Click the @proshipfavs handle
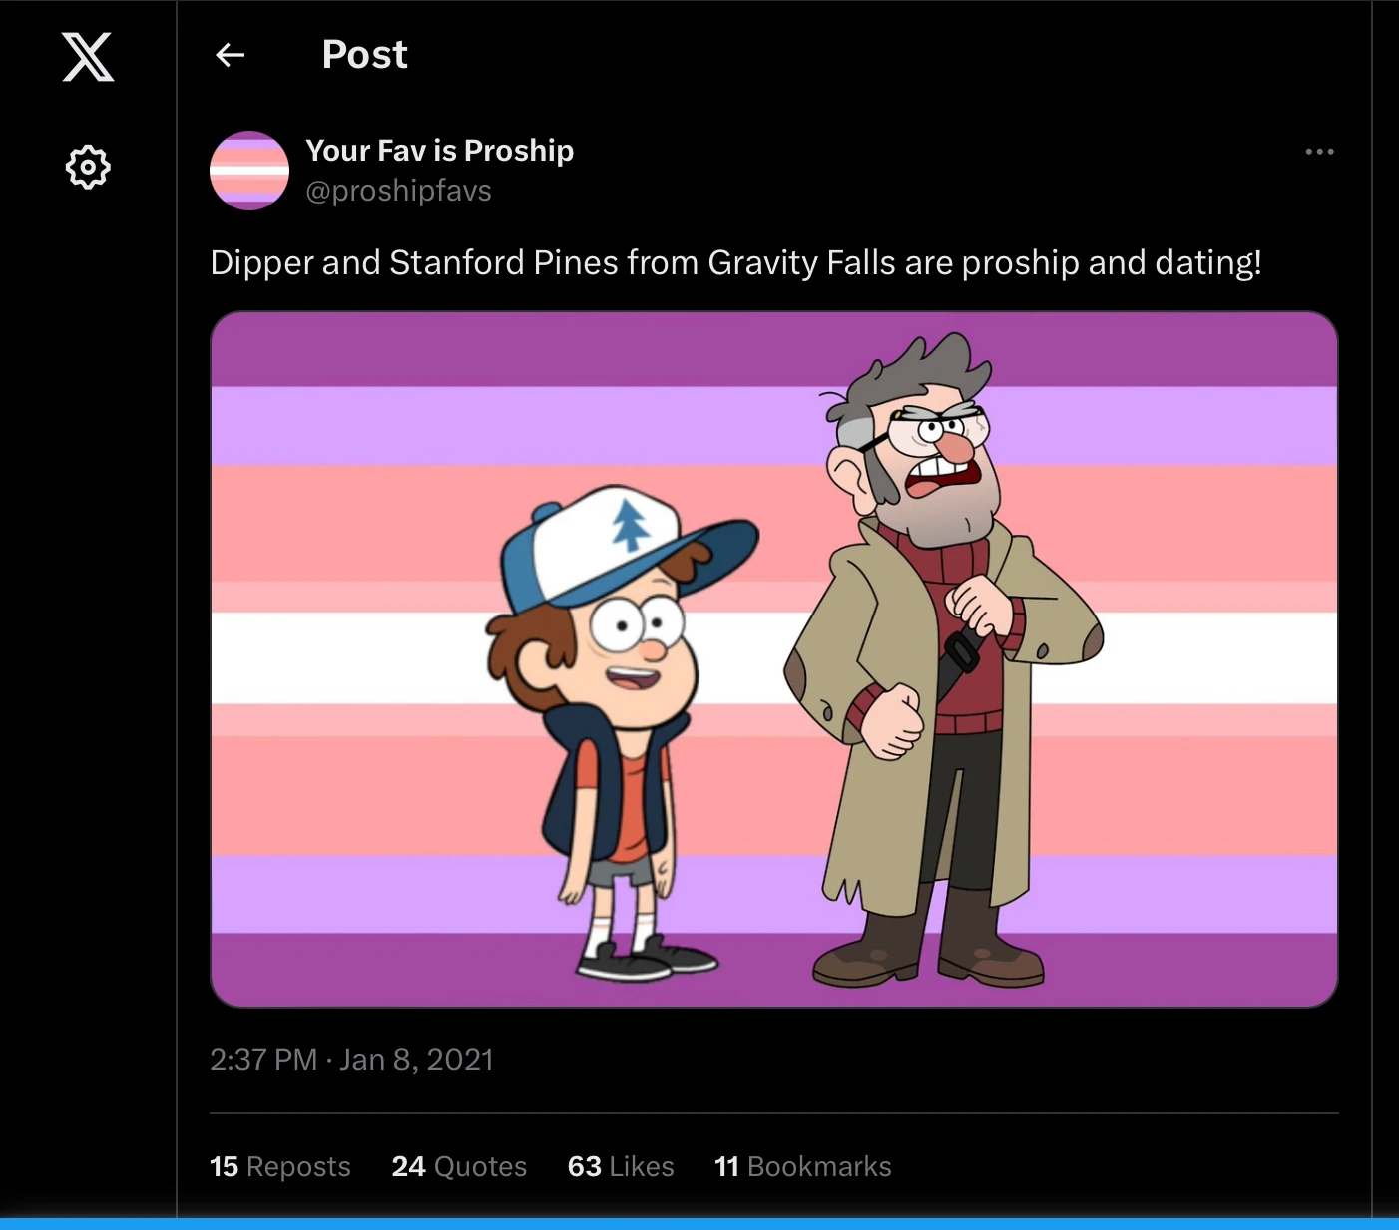The height and width of the screenshot is (1230, 1399). (x=398, y=191)
